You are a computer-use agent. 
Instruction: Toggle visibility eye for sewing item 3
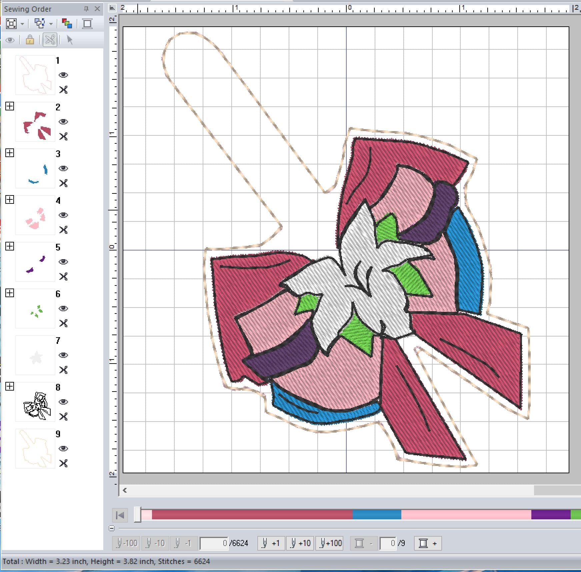63,168
